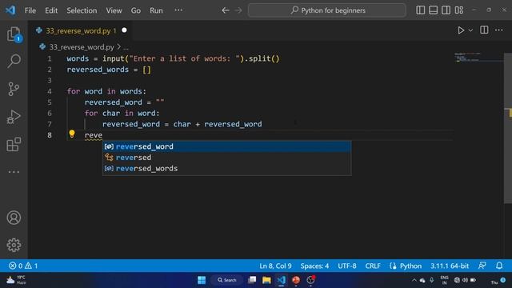The width and height of the screenshot is (512, 288).
Task: Click the lightbulb code action icon
Action: (x=72, y=134)
